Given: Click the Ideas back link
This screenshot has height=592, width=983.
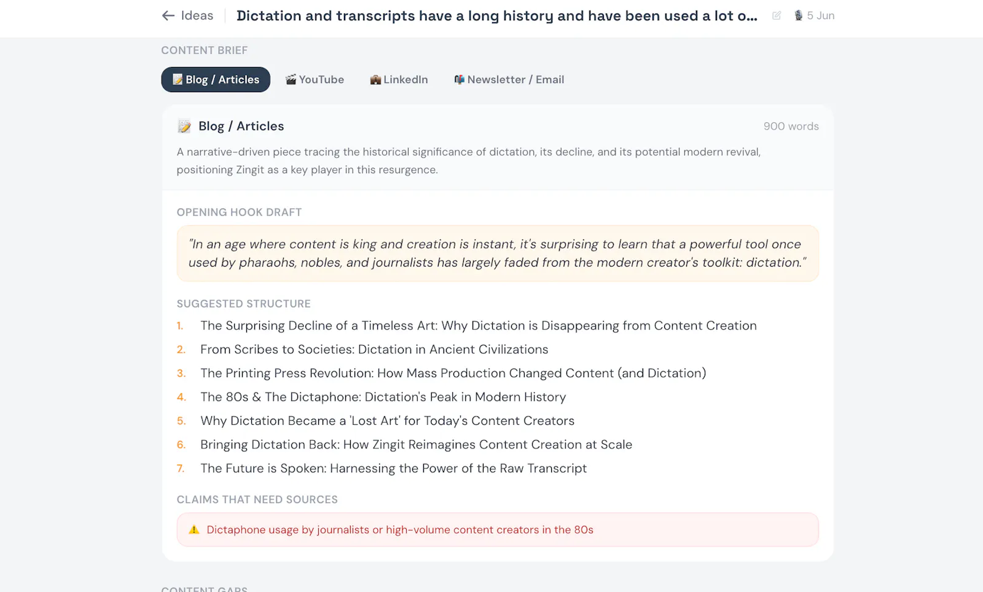Looking at the screenshot, I should pos(188,16).
